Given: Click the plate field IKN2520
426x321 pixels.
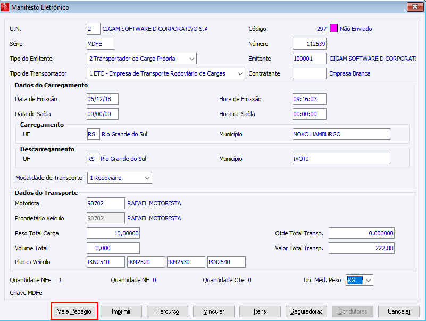Looking at the screenshot, I should (146, 262).
